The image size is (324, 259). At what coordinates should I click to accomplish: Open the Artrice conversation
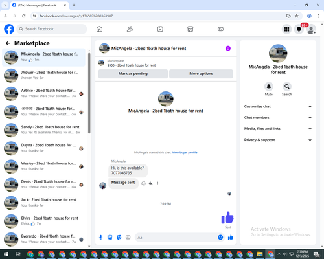pyautogui.click(x=43, y=94)
